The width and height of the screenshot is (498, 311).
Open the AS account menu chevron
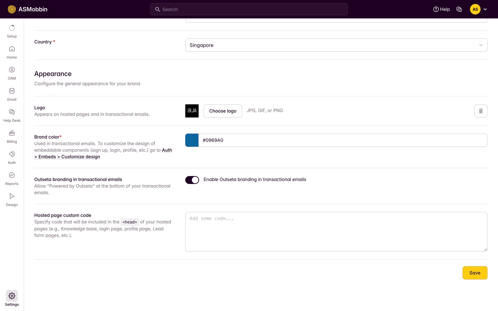point(485,9)
